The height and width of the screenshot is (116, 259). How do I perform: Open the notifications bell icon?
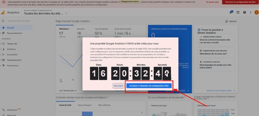click(x=231, y=12)
